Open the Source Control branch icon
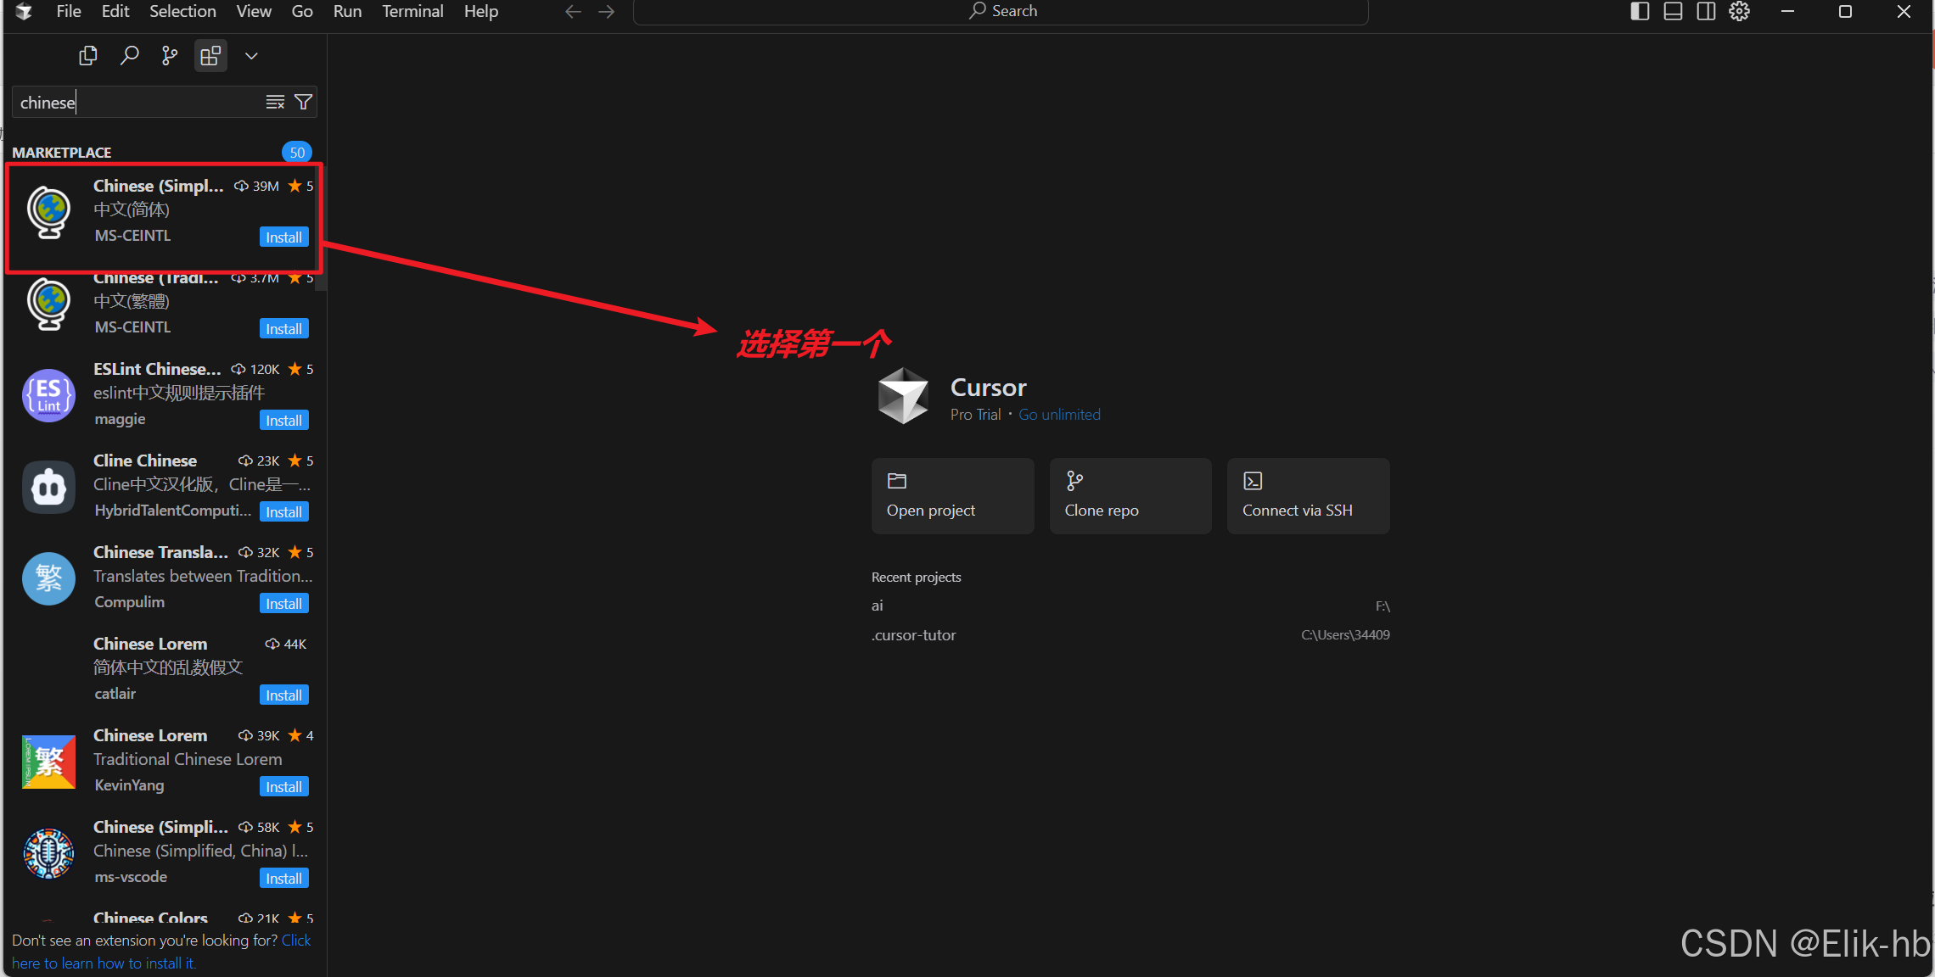 pos(170,56)
